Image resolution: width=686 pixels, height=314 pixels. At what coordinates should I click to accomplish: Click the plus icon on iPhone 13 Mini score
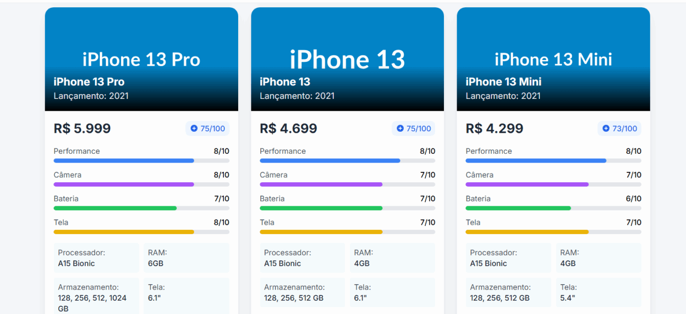606,129
